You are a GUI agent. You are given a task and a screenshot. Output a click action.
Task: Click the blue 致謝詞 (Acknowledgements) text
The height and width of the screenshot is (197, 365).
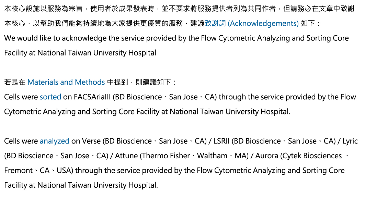251,23
